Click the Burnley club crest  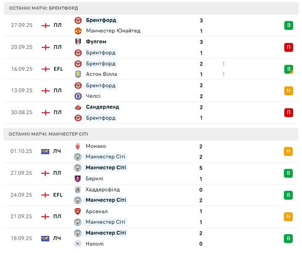pyautogui.click(x=78, y=179)
